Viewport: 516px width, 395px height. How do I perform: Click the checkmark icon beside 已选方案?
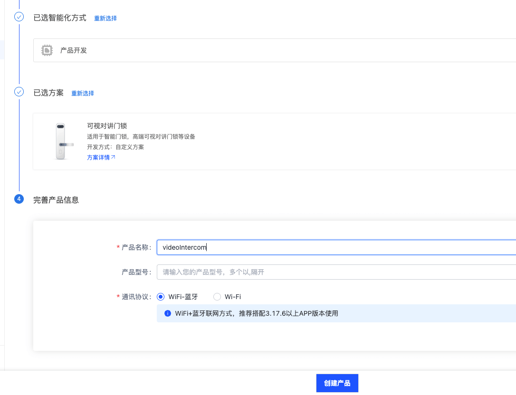19,92
